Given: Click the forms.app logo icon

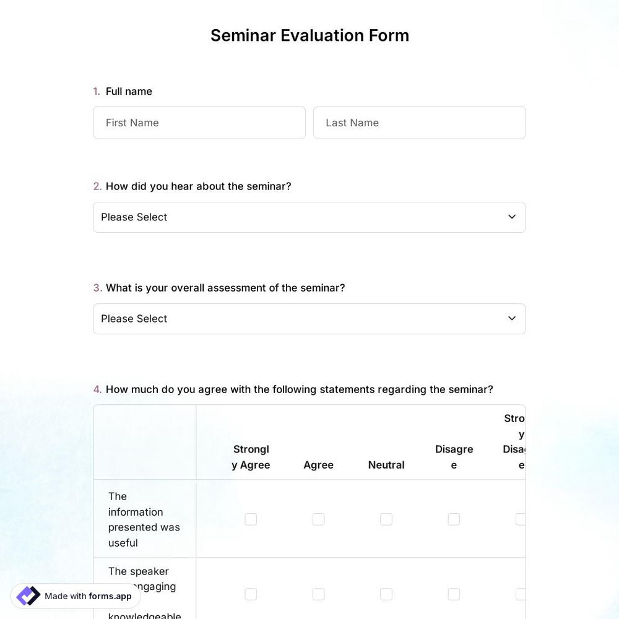Looking at the screenshot, I should pos(28,595).
